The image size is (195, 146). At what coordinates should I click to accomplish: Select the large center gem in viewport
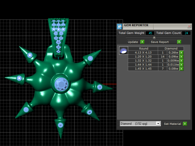(62, 84)
